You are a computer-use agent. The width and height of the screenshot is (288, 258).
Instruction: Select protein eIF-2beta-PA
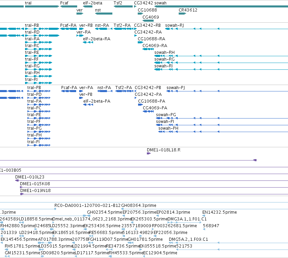click(x=97, y=101)
